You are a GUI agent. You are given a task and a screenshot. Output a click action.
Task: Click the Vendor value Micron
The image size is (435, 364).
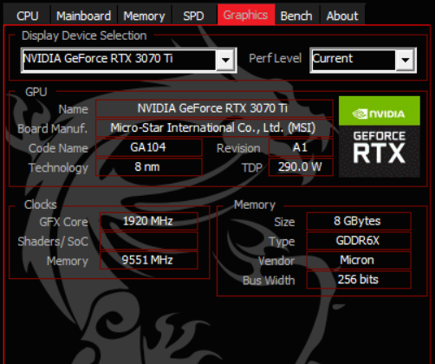359,260
